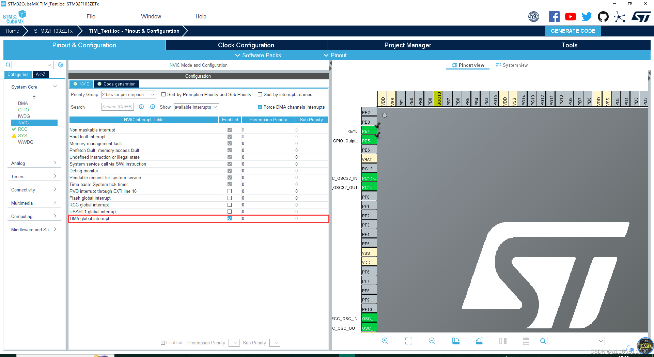654x357 pixels.
Task: Click the STM32CubeMX logo
Action: pyautogui.click(x=14, y=17)
